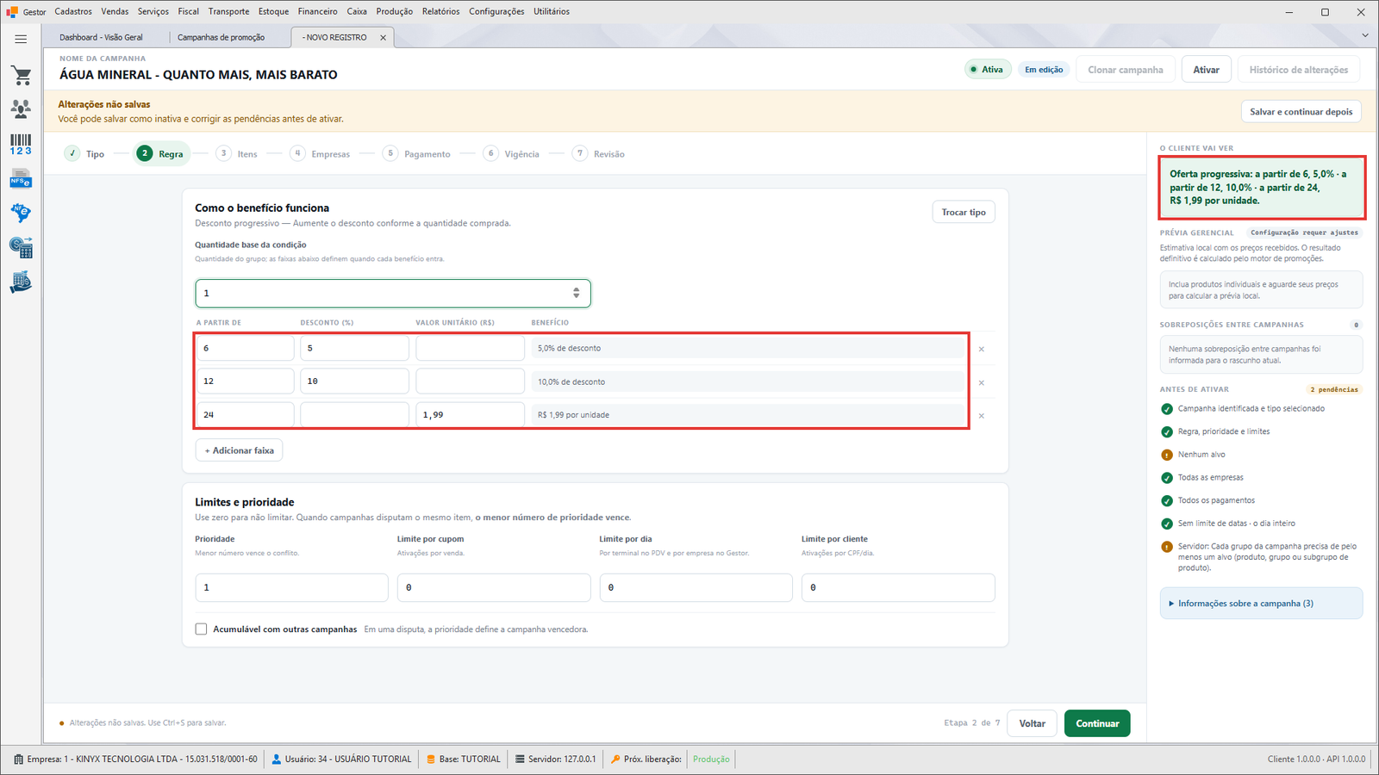1379x775 pixels.
Task: Click the Ativar button
Action: (1206, 70)
